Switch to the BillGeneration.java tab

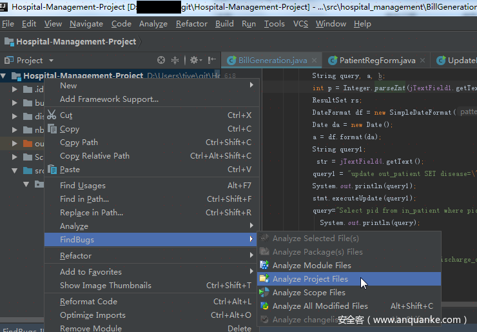click(271, 60)
